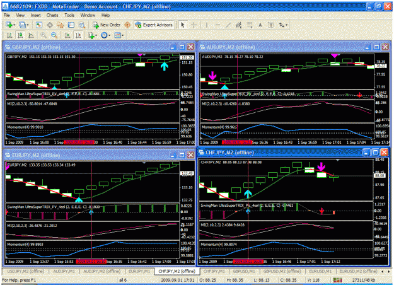Click the zoom in magnifier icon
This screenshot has width=394, height=285.
pyautogui.click(x=43, y=35)
